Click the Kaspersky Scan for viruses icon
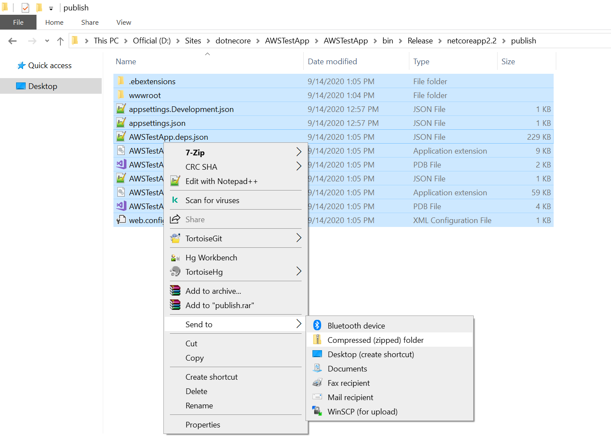 pos(175,200)
